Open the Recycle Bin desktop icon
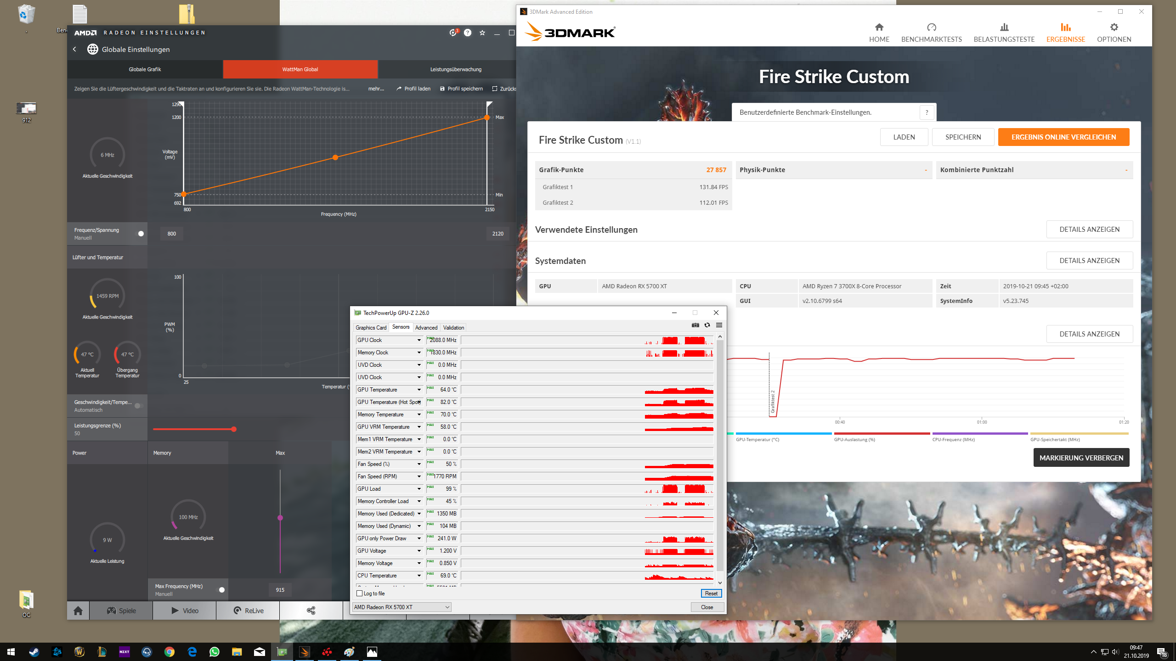Viewport: 1176px width, 661px height. (27, 15)
